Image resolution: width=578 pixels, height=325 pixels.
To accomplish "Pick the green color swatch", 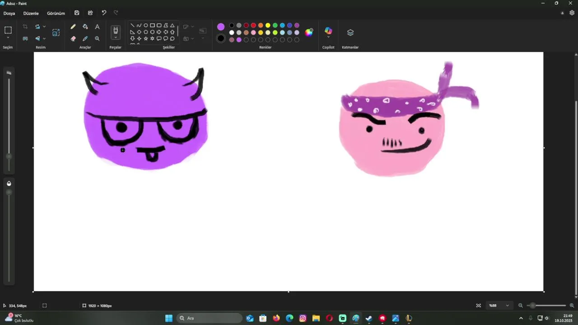I will 275,25.
